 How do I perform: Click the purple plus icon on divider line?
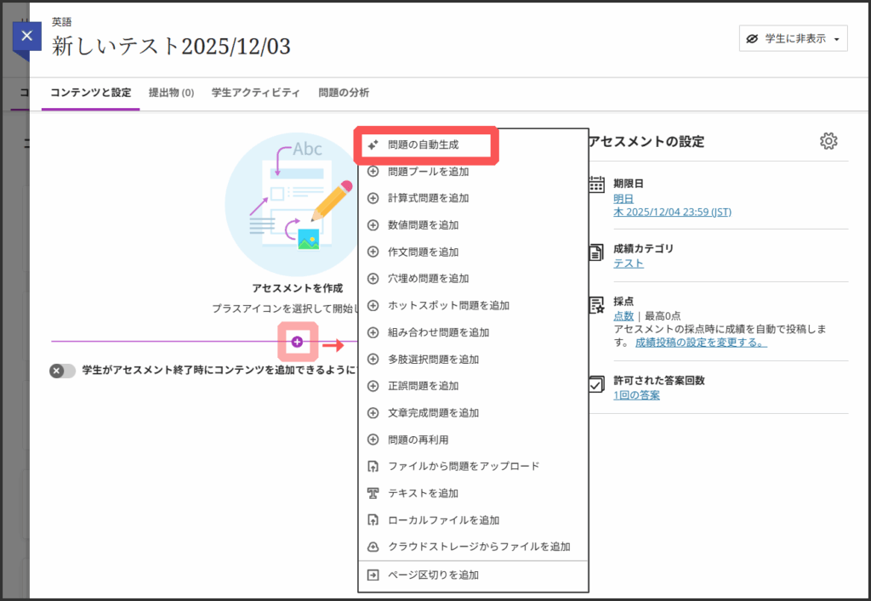(x=297, y=342)
